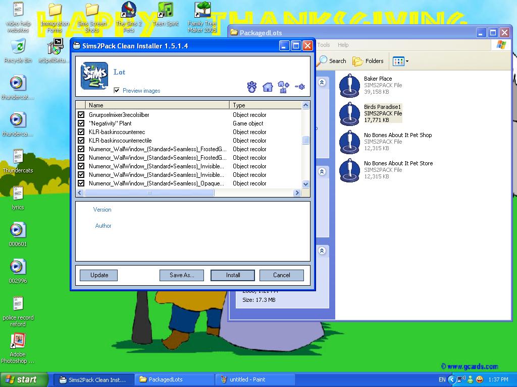The image size is (517, 387).
Task: Click the Save As... button
Action: (181, 275)
